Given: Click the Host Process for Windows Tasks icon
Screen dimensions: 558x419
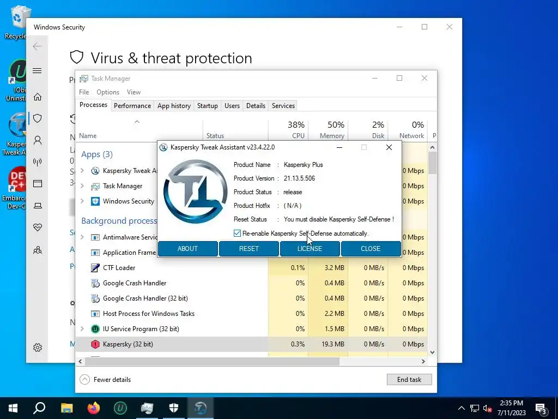Looking at the screenshot, I should tap(95, 314).
